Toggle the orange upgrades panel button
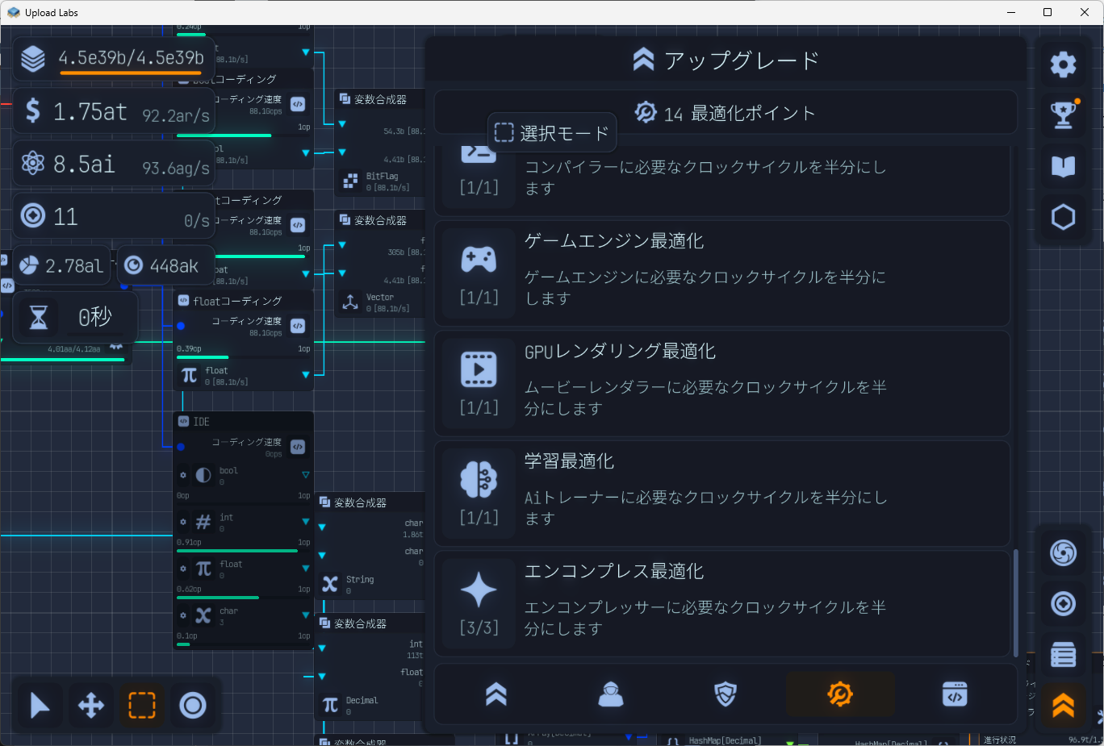Screen dimensions: 1104x746 pos(1063,706)
